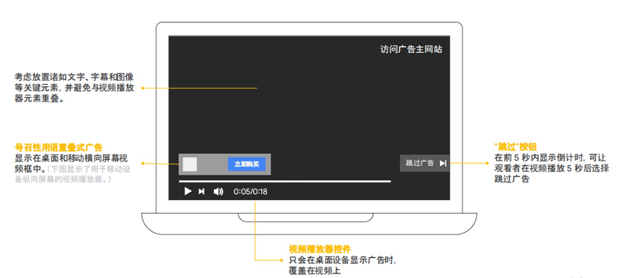
Task: Select the 视频播放器控件 heading
Action: tap(319, 249)
